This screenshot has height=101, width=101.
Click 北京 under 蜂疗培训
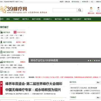(2, 35)
